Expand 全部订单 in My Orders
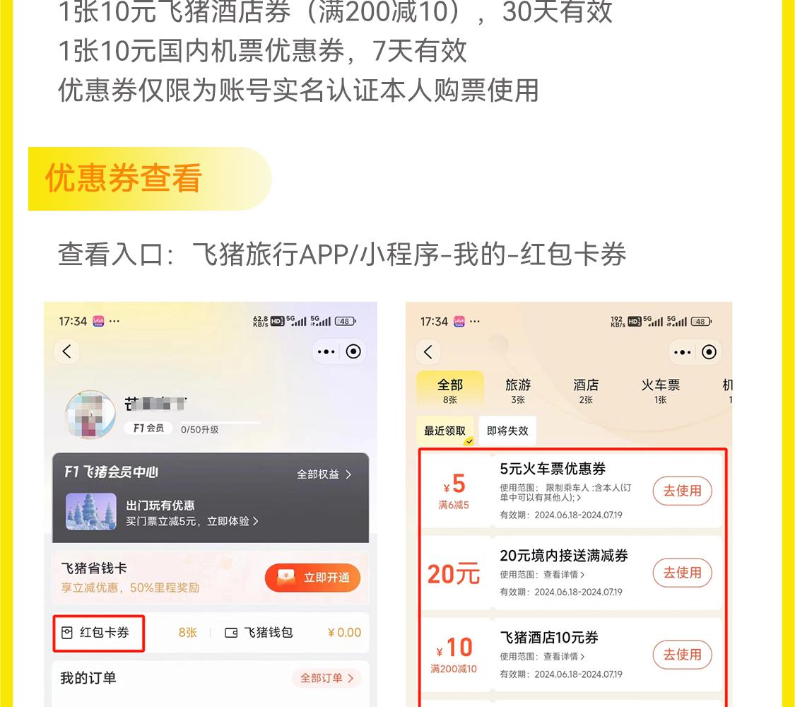795x707 pixels. (326, 678)
